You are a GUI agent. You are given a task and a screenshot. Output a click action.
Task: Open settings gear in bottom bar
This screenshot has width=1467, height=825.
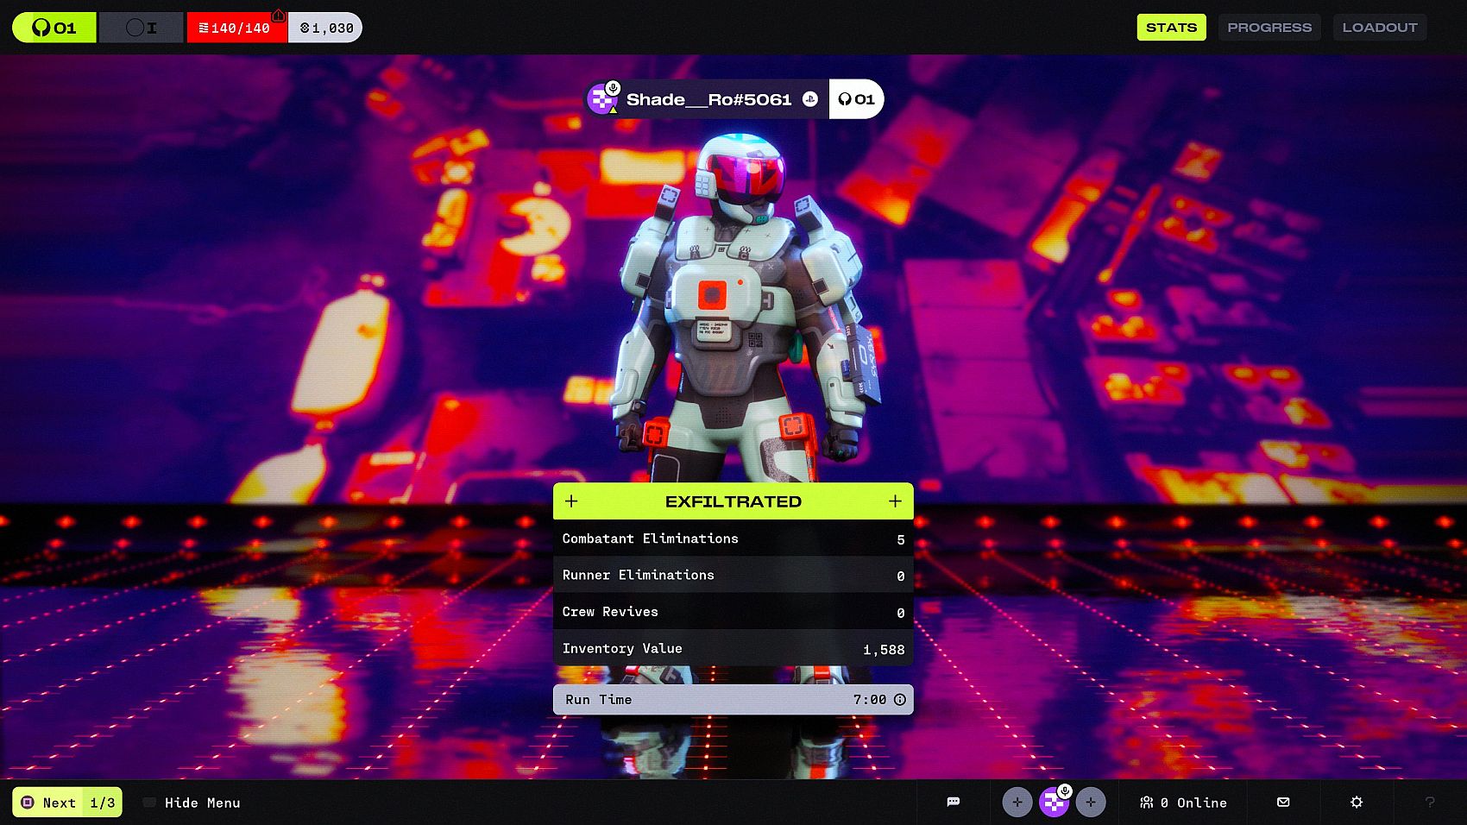pyautogui.click(x=1357, y=802)
